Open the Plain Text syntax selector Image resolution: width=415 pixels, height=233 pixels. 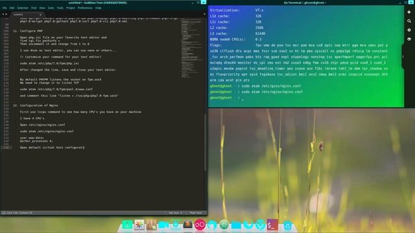tap(196, 213)
